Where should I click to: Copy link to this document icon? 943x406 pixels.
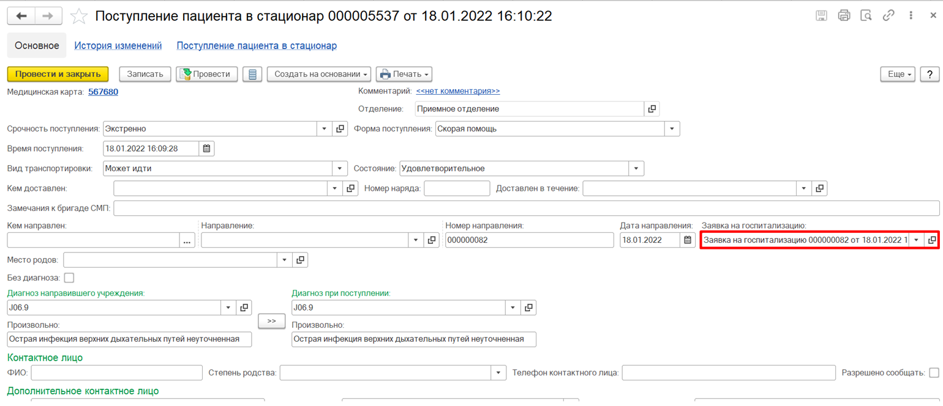[889, 16]
